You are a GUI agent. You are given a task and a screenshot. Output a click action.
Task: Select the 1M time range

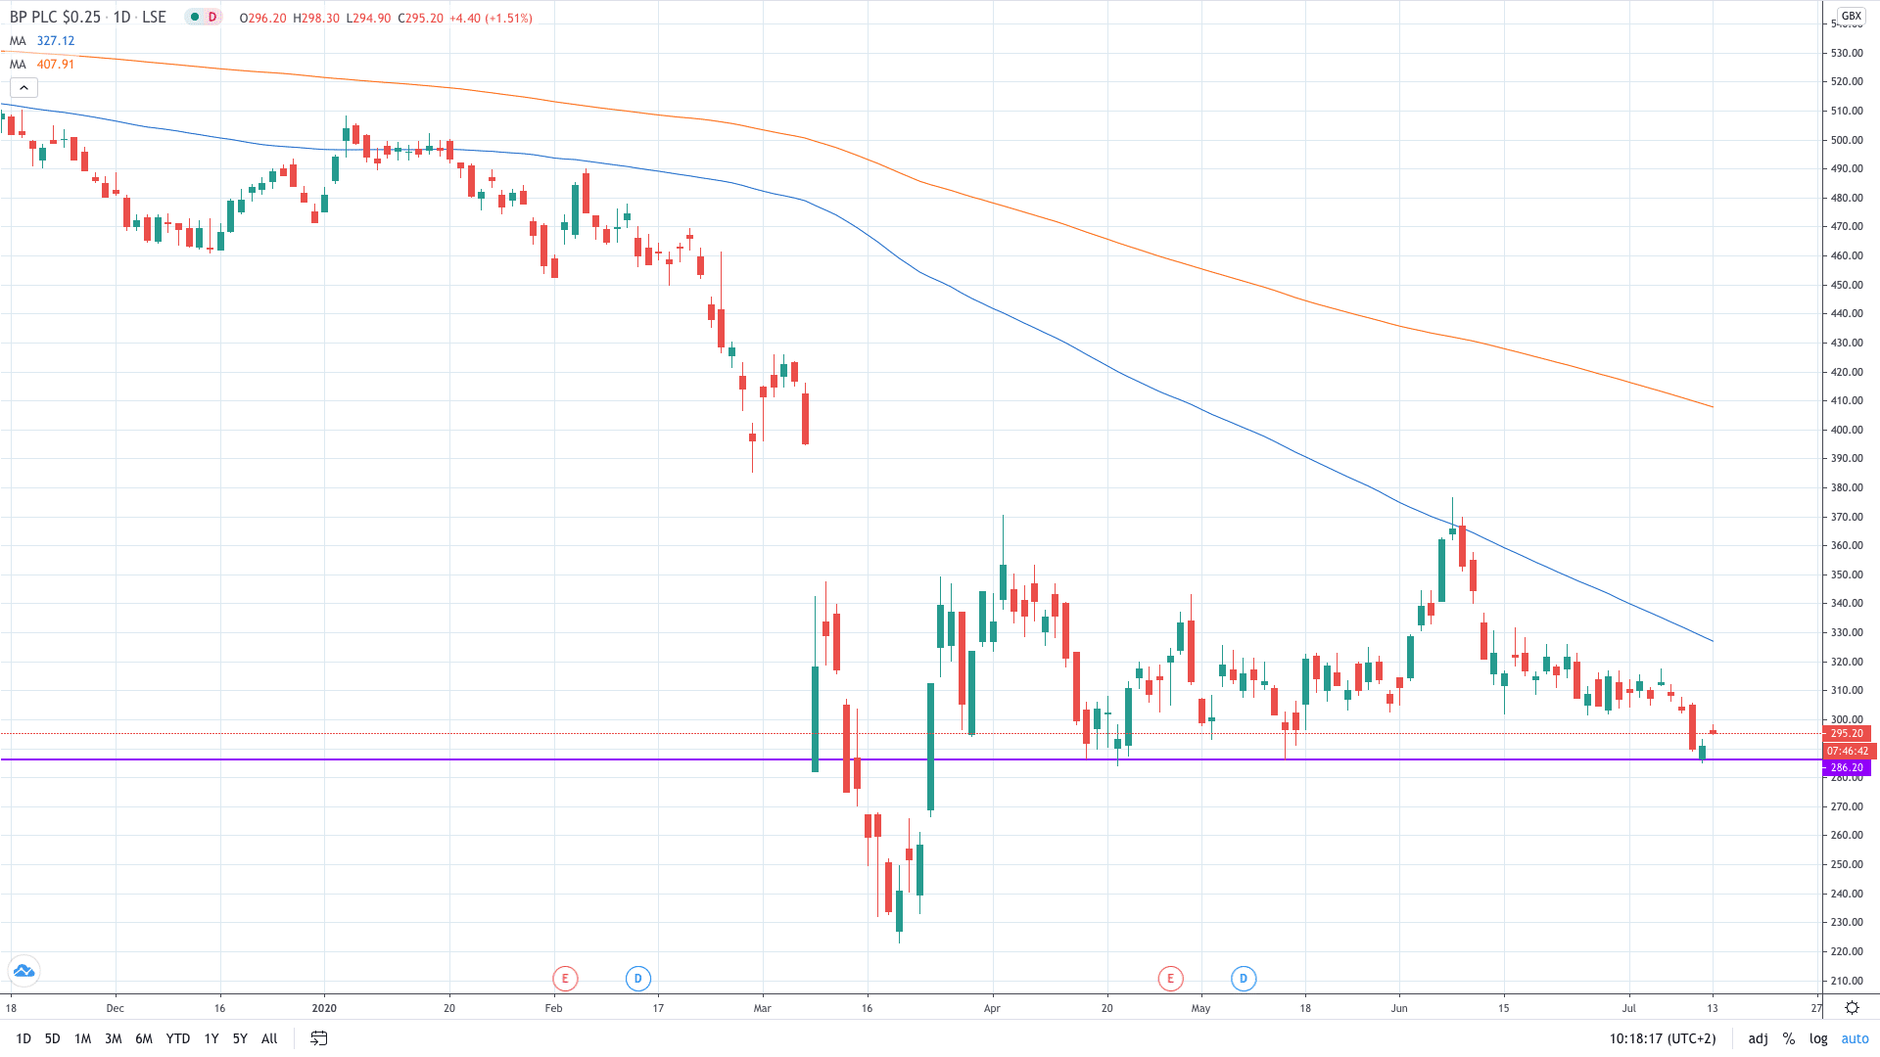point(83,1038)
